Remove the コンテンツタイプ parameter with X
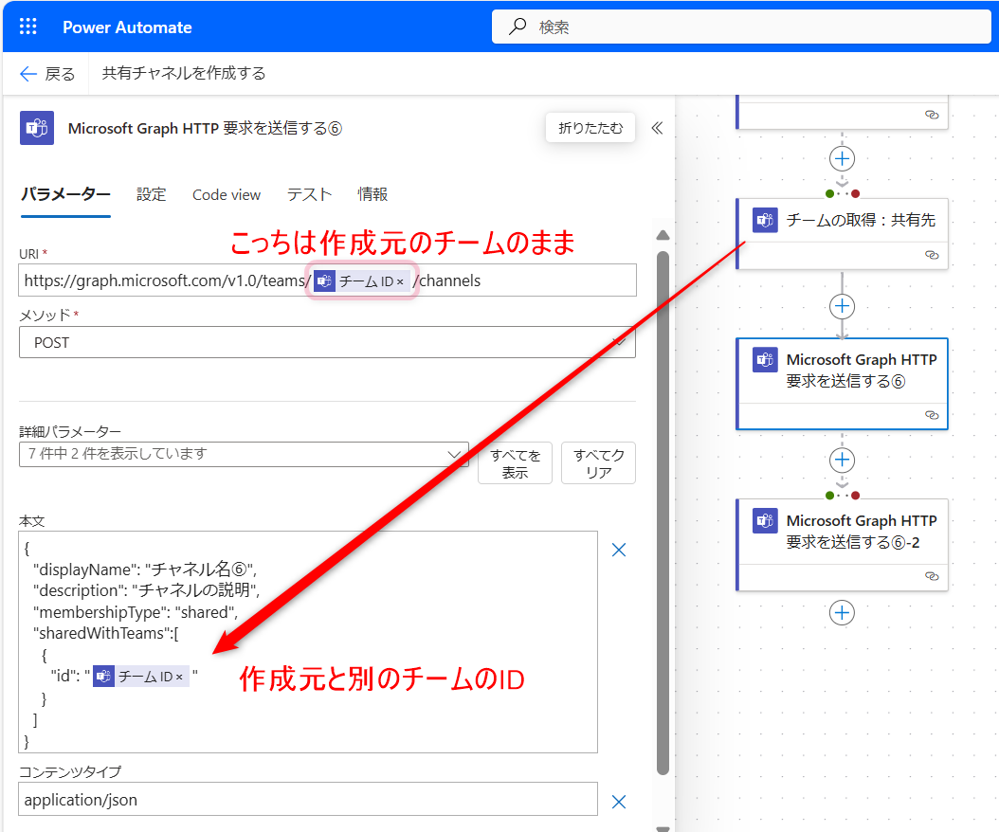 coord(619,802)
